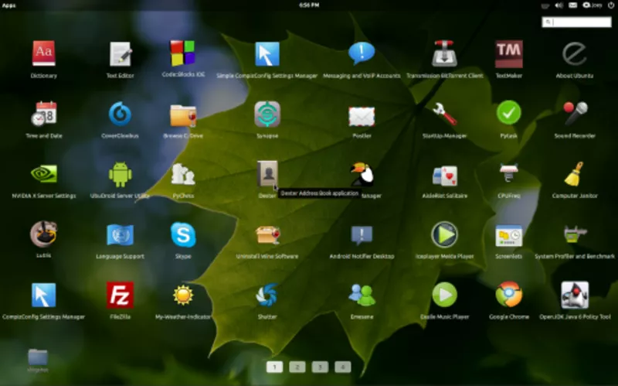The image size is (618, 386).
Task: Open the Pytask app
Action: [509, 113]
